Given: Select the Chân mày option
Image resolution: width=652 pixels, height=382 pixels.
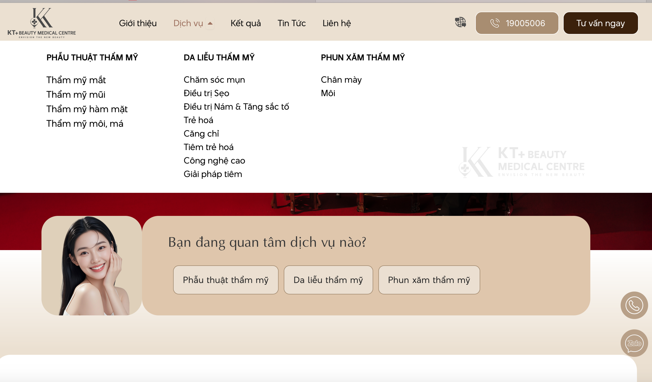Looking at the screenshot, I should (x=341, y=80).
